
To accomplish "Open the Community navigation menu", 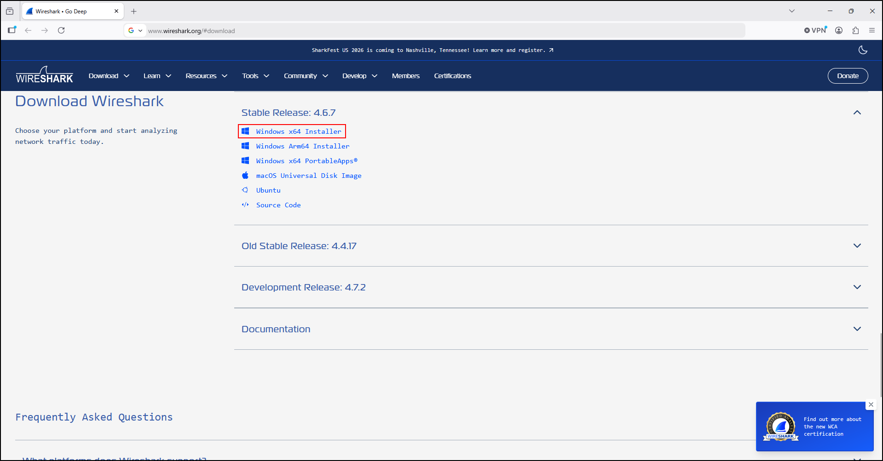I will tap(306, 76).
